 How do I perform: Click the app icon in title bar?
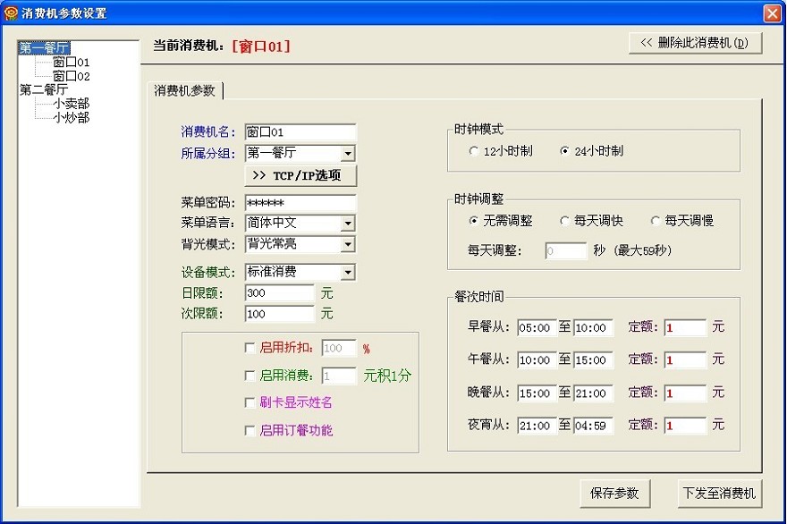point(11,13)
